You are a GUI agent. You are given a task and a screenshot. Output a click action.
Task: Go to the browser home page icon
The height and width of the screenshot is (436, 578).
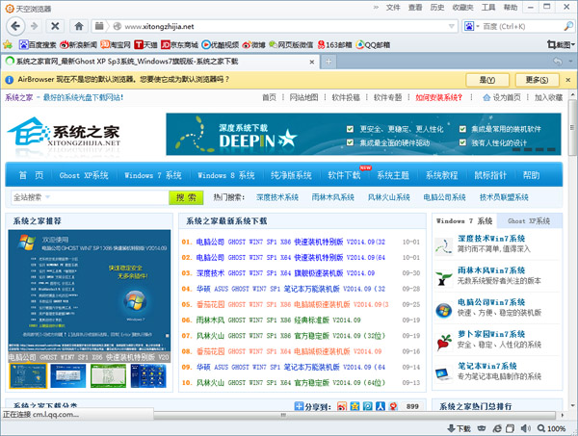(75, 26)
